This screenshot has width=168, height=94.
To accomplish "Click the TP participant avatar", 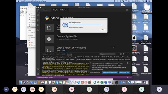I will point(107,89).
